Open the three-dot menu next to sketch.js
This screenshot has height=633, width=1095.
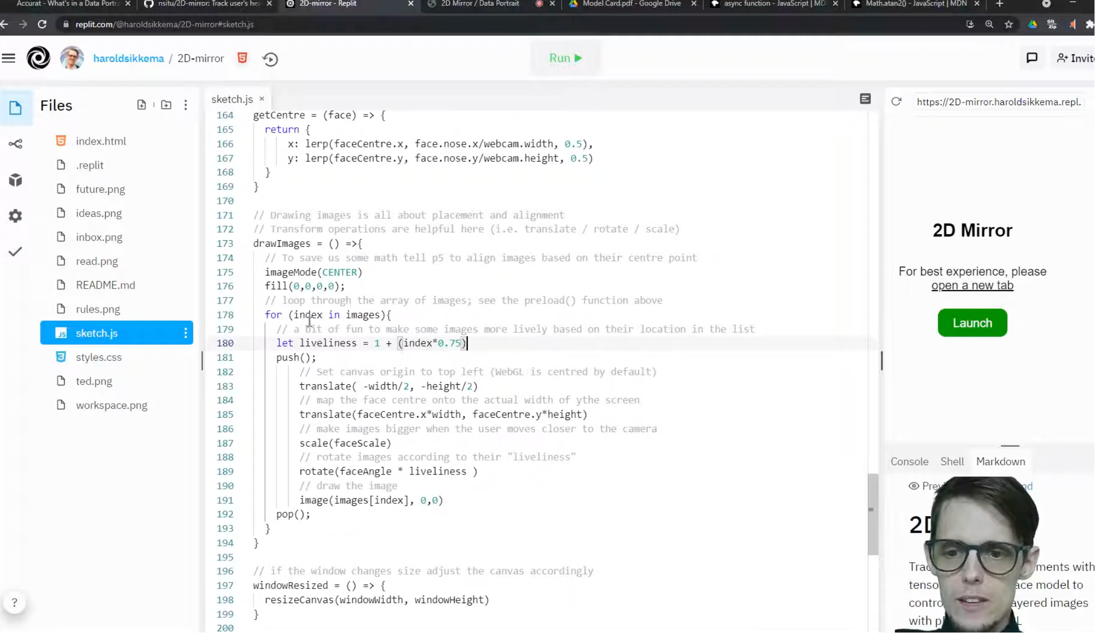185,332
